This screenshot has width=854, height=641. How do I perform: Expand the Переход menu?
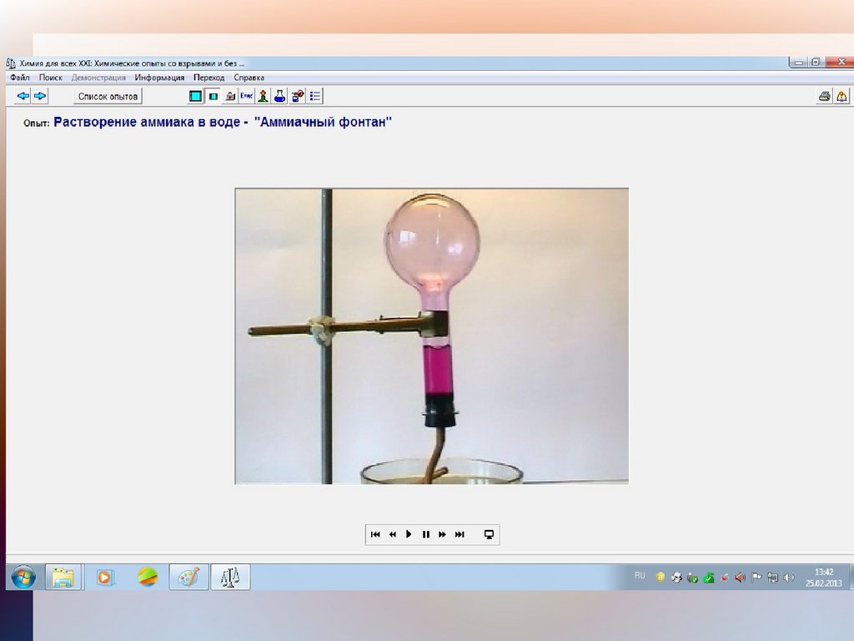[x=208, y=78]
